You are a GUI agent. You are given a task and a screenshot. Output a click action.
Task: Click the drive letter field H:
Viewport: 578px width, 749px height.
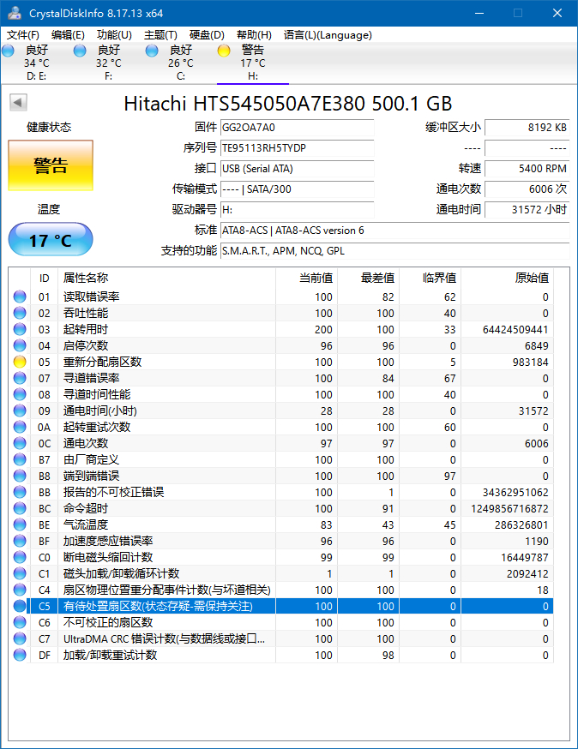pos(297,210)
